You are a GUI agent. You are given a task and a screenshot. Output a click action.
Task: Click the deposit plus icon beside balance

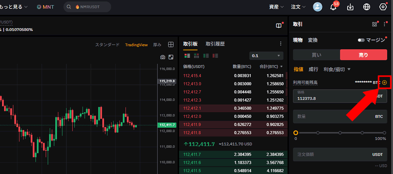pos(384,82)
